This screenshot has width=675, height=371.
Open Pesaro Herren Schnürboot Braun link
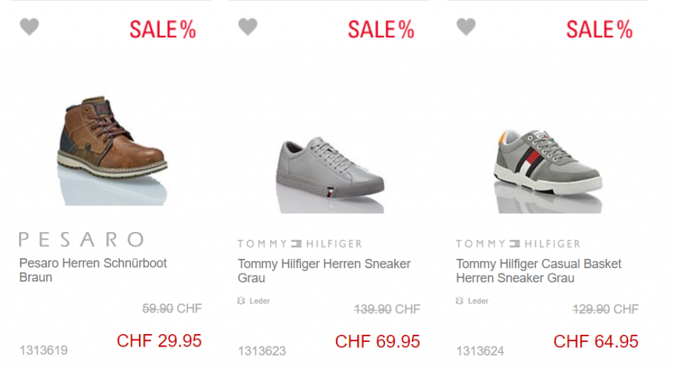tap(93, 270)
